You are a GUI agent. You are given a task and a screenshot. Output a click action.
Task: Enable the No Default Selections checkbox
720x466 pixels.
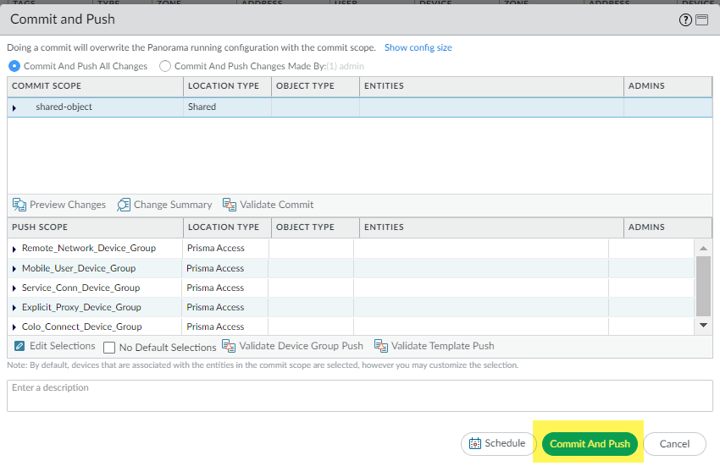pos(109,347)
